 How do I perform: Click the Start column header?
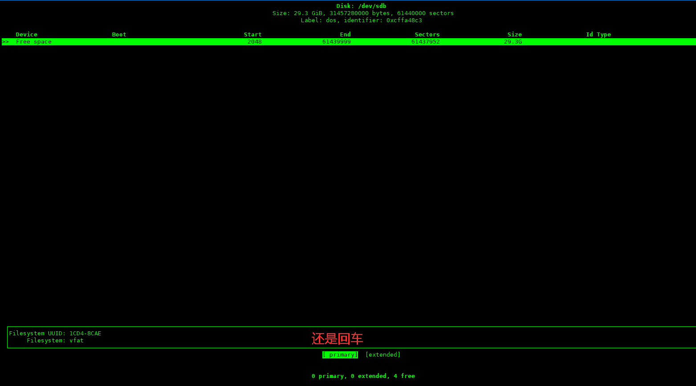pyautogui.click(x=253, y=35)
